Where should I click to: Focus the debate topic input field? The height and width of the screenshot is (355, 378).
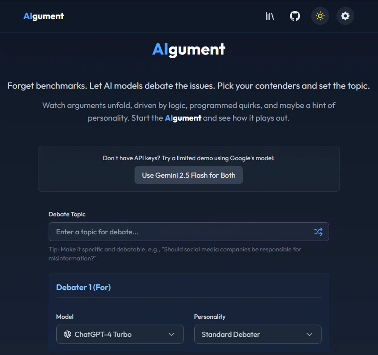pyautogui.click(x=189, y=232)
